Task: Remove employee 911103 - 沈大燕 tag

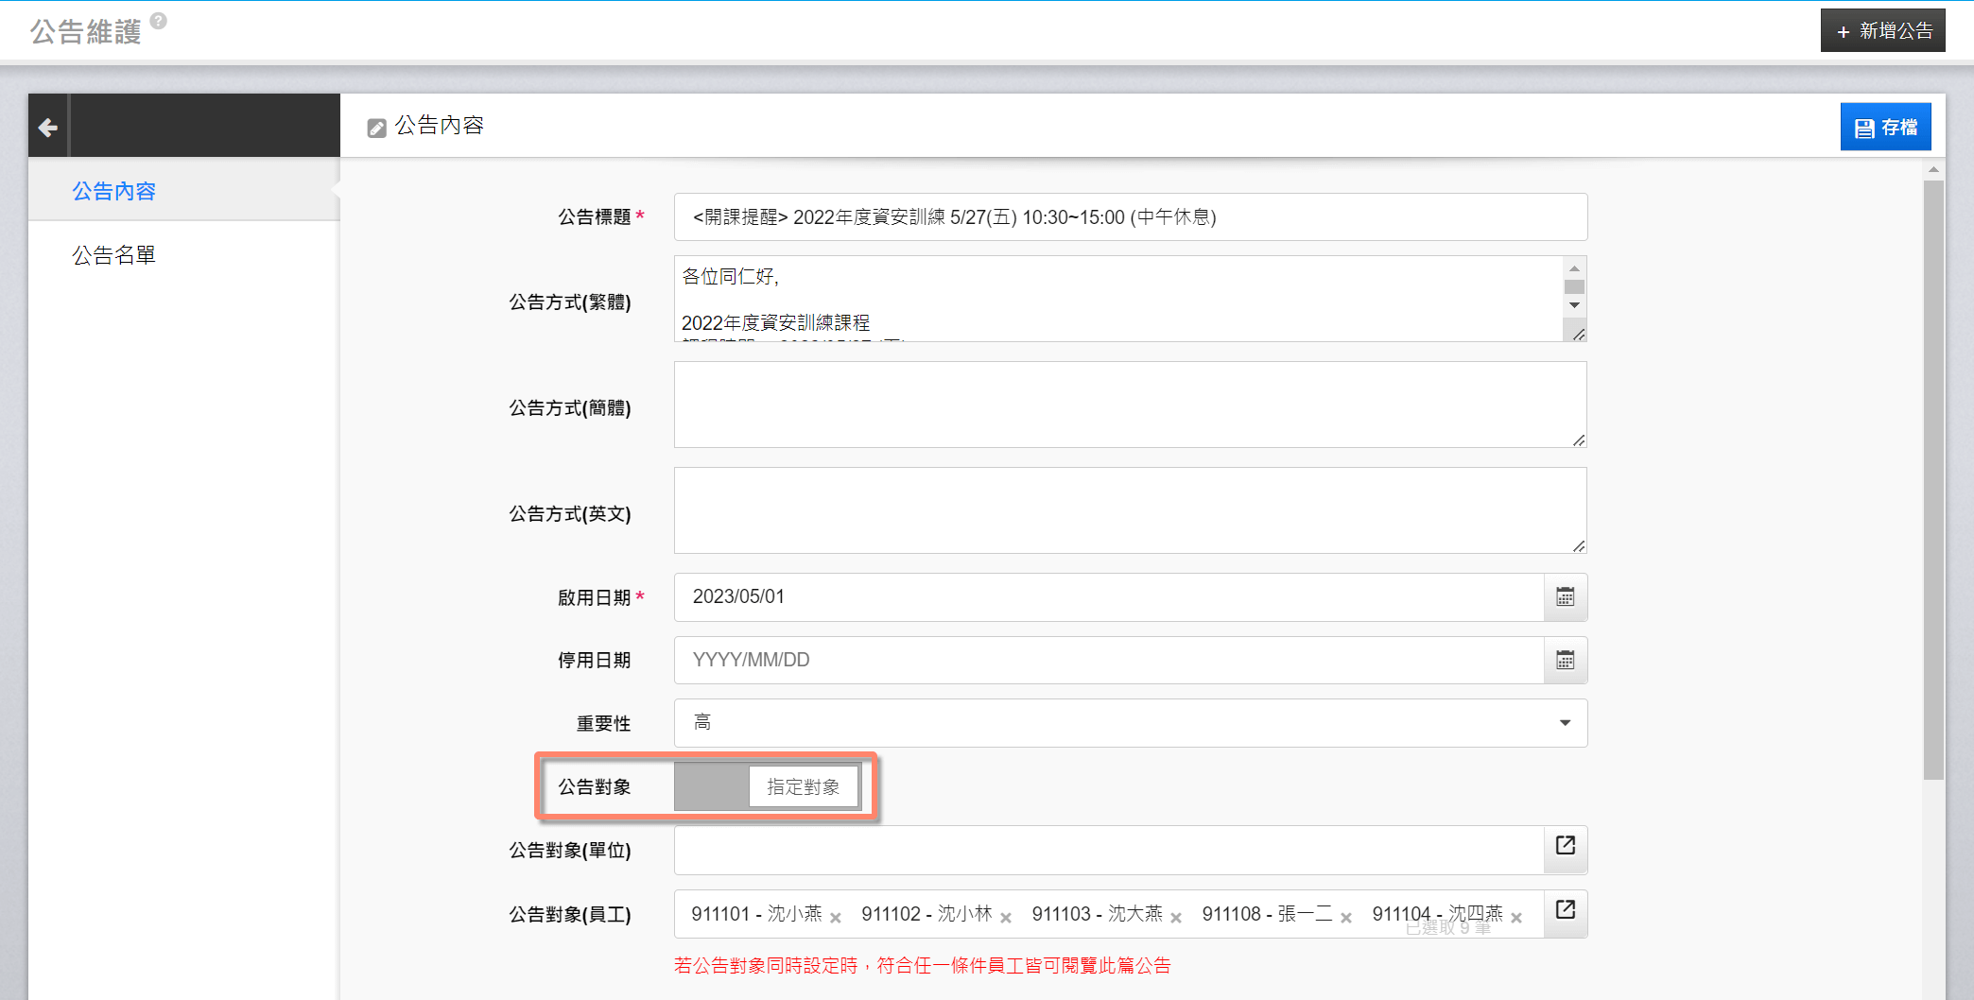Action: click(x=1176, y=918)
